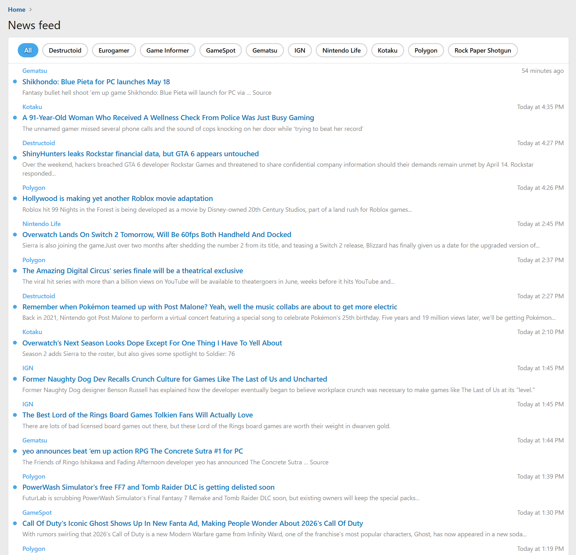The image size is (576, 555).
Task: Filter the feed by Destructoid
Action: (x=65, y=50)
